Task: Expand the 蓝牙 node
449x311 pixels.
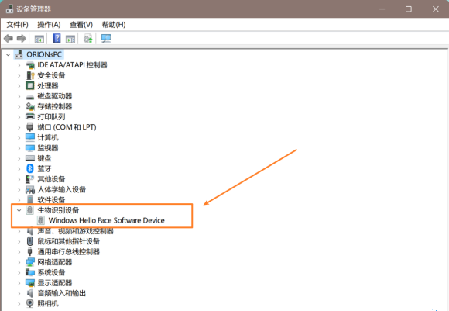Action: click(x=19, y=169)
